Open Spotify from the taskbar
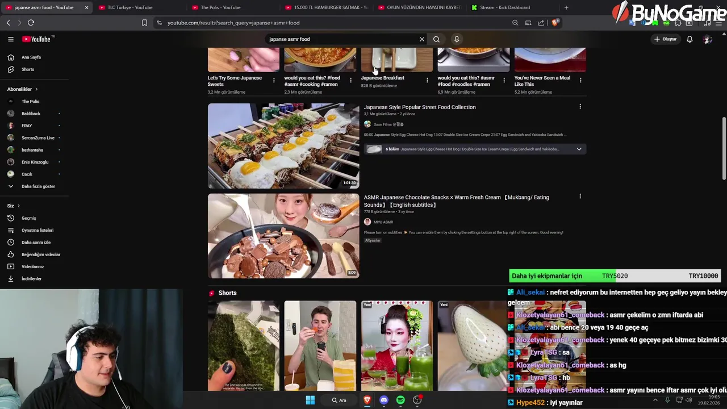This screenshot has width=727, height=409. tap(400, 400)
